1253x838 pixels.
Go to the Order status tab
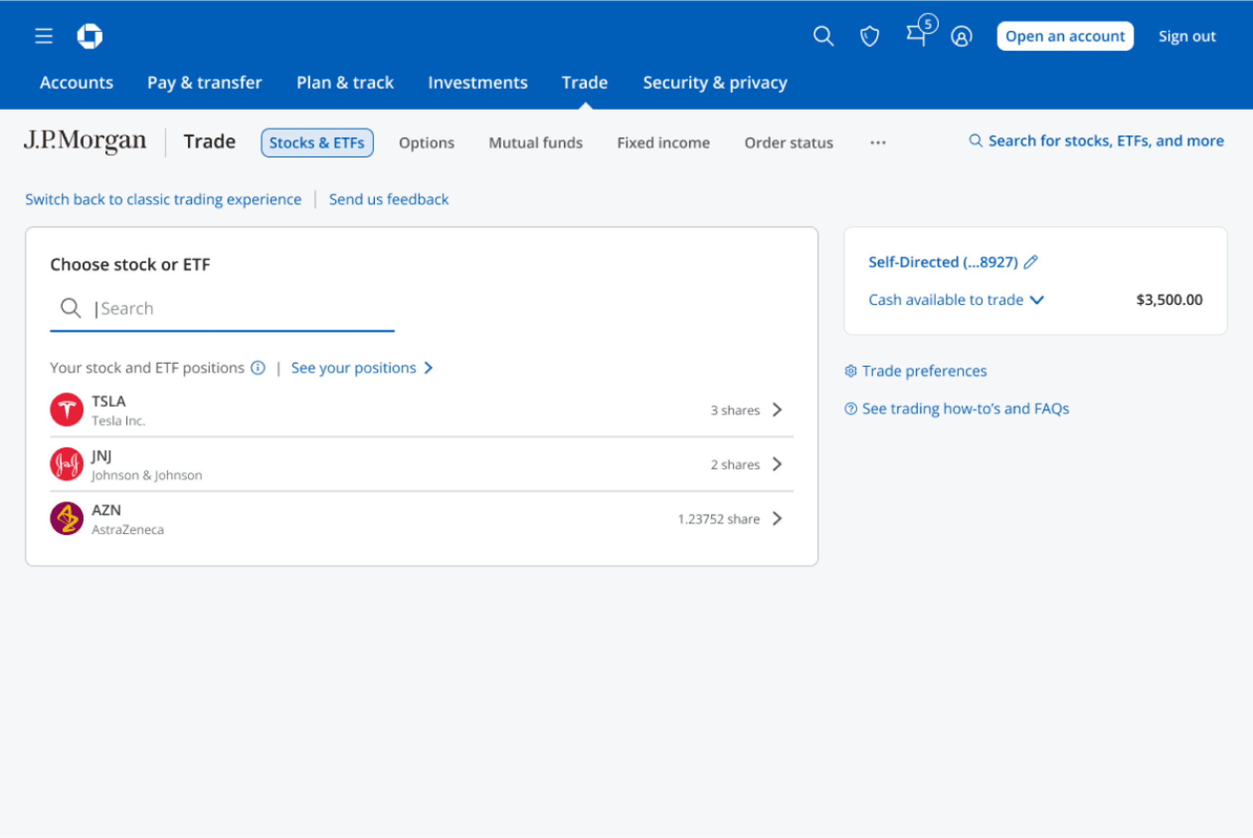(x=789, y=143)
